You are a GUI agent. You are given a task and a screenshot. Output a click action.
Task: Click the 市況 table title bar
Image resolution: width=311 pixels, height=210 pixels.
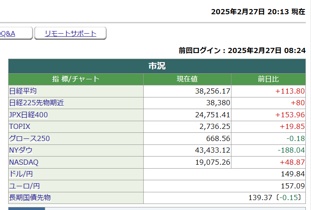[x=157, y=66]
